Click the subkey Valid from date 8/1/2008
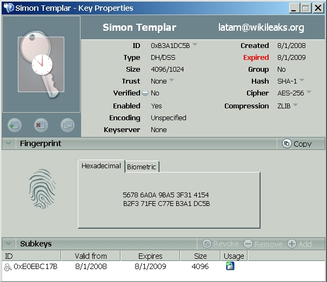 (91, 266)
